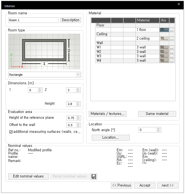Toggle additional measuring surfaces checkbox
The image size is (185, 194).
point(11,132)
